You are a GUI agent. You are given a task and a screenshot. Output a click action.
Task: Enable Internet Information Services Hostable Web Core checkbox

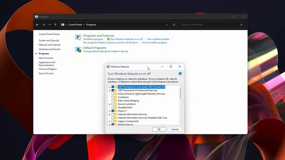[x=113, y=118]
